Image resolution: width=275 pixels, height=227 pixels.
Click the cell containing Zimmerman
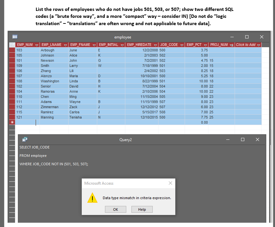tap(50, 107)
